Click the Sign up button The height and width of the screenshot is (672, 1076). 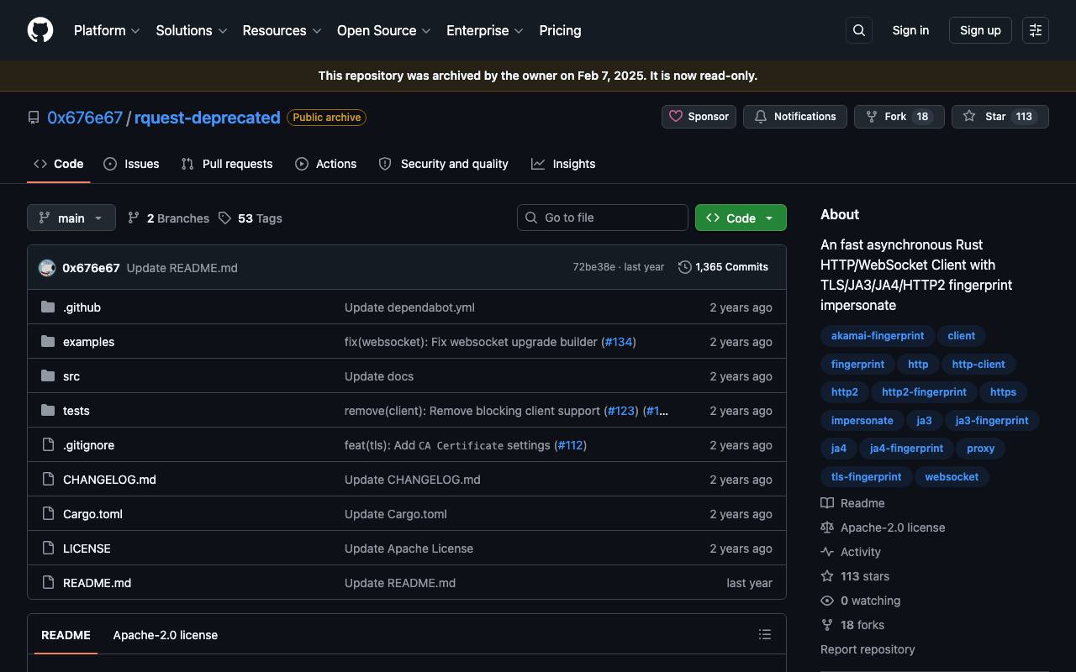pos(980,30)
